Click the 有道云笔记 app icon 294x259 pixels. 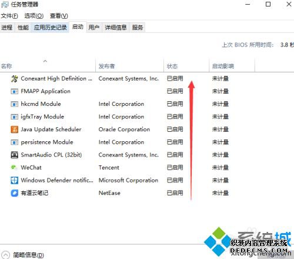point(14,193)
